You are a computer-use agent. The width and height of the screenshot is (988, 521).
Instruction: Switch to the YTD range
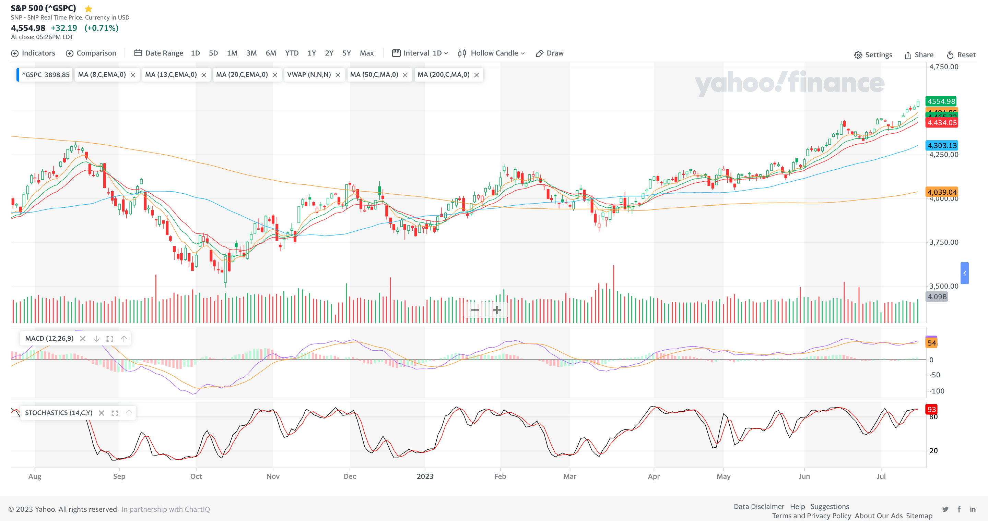[x=292, y=53]
